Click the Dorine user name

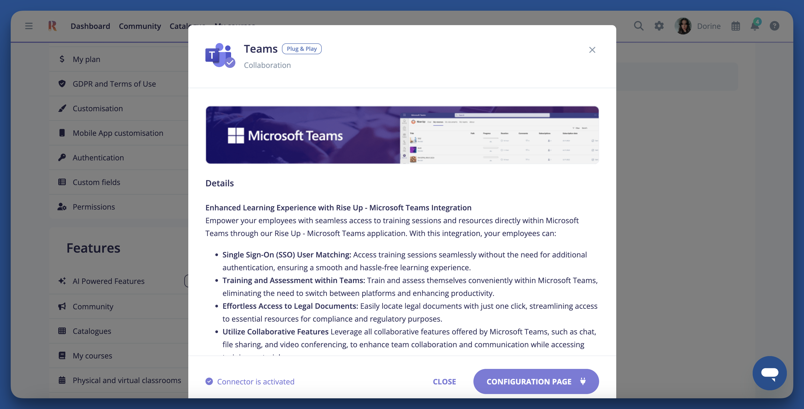tap(709, 26)
